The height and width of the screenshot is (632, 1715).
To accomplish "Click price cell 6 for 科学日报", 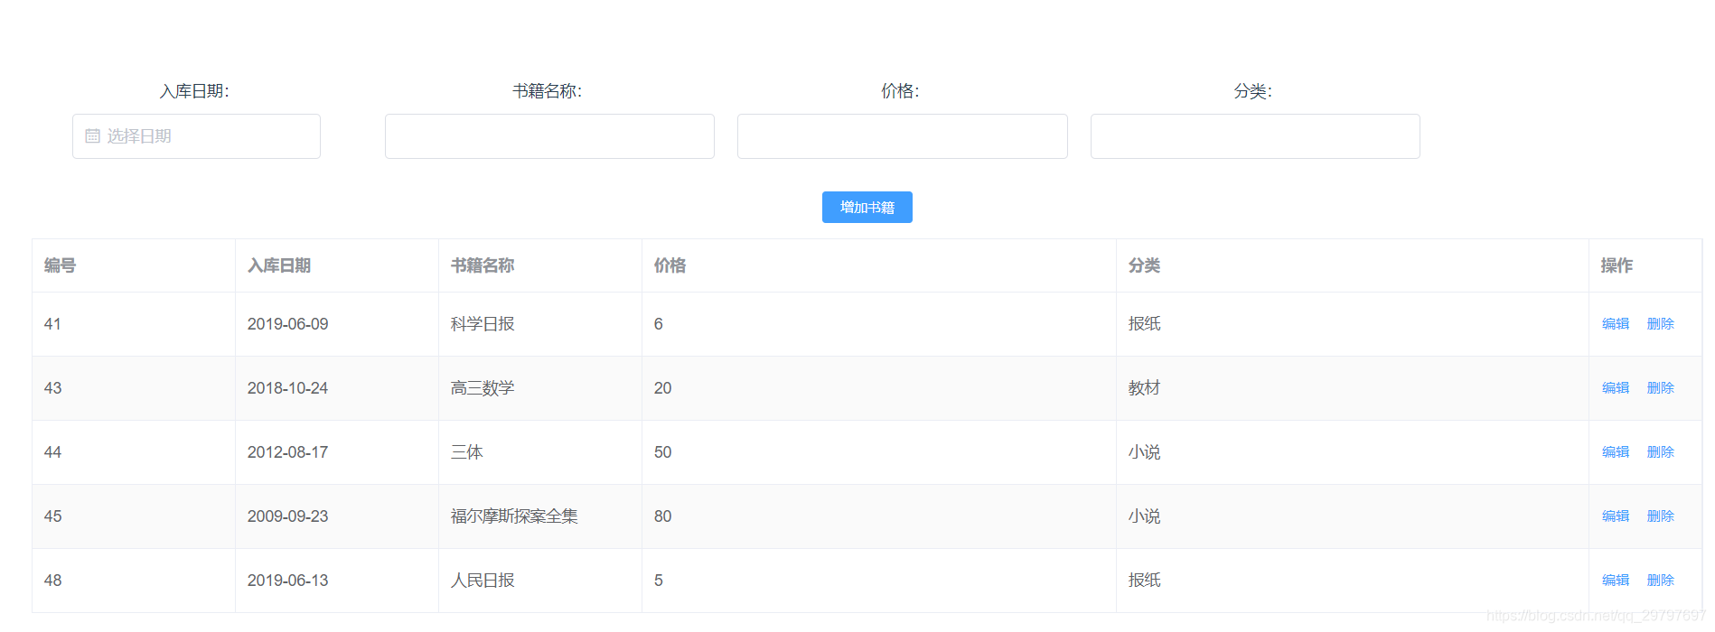I will (x=879, y=324).
